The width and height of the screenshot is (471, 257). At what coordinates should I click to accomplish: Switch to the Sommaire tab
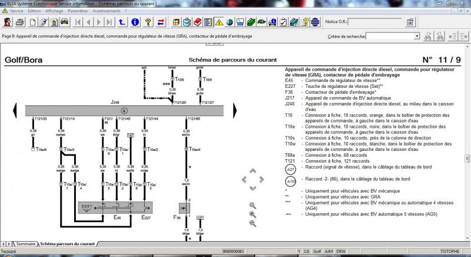[25, 244]
